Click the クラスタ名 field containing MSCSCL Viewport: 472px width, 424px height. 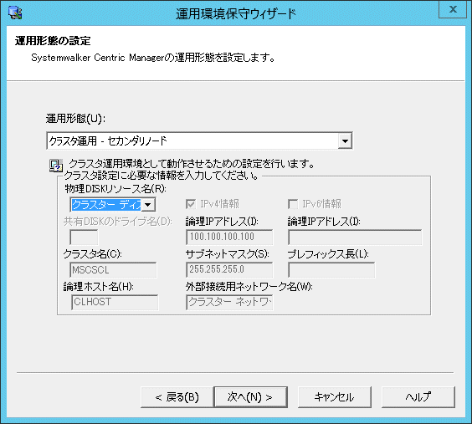coord(113,270)
